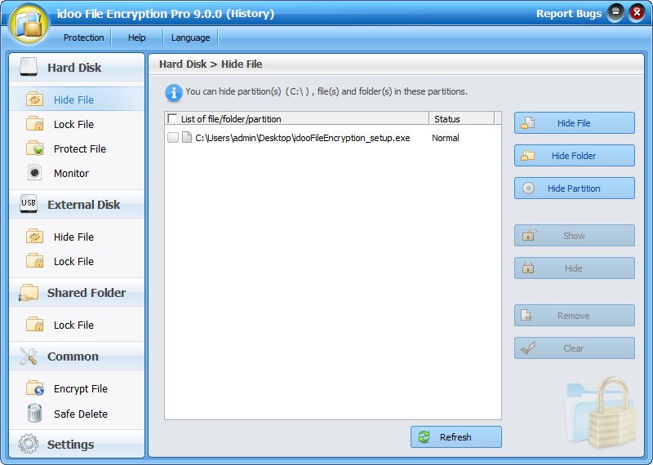
Task: Select Lock File under External Disk
Action: (x=77, y=261)
